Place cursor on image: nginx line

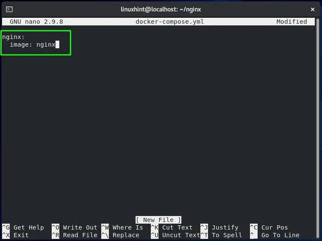point(33,44)
